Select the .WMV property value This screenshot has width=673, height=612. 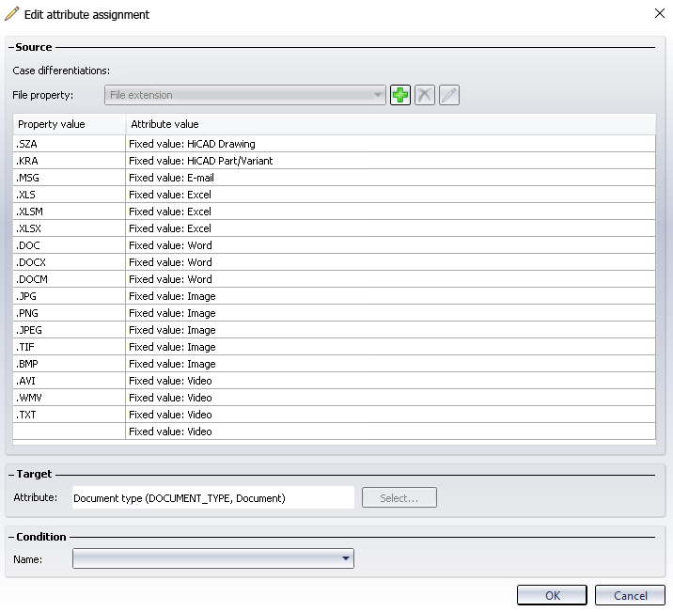70,398
